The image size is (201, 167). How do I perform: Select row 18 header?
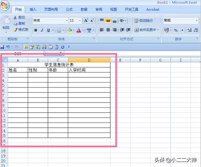4,151
